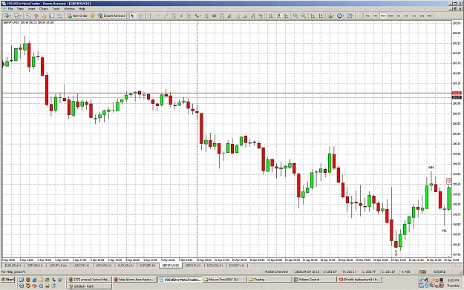Switch to the NZDUSD,H1 chart tab
464x290 pixels.
pyautogui.click(x=215, y=266)
